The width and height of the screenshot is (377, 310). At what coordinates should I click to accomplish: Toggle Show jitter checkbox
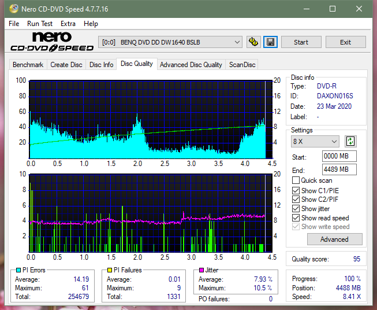[x=296, y=209]
